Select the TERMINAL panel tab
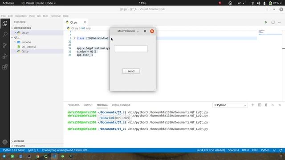The height and width of the screenshot is (160, 285). pyautogui.click(x=102, y=105)
